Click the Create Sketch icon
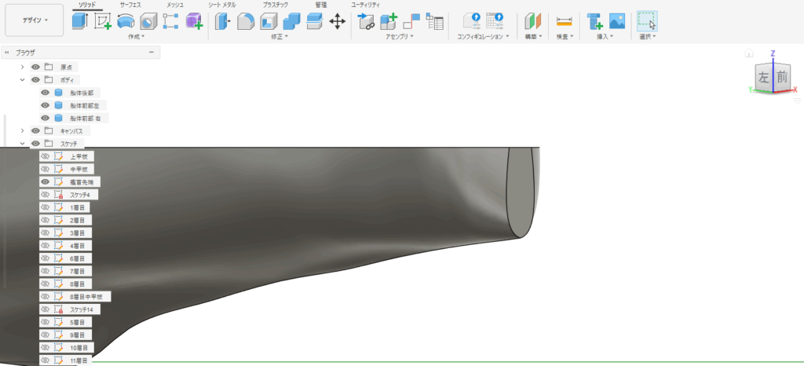This screenshot has width=804, height=366. click(x=103, y=22)
